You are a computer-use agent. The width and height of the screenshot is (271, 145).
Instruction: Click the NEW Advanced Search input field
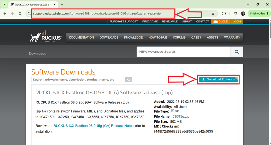[183, 52]
